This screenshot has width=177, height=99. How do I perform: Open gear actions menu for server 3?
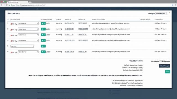coord(43,35)
